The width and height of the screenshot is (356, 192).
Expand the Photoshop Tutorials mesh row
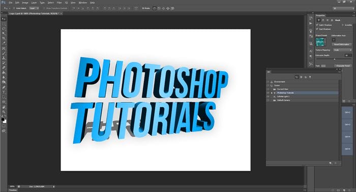[x=272, y=93]
